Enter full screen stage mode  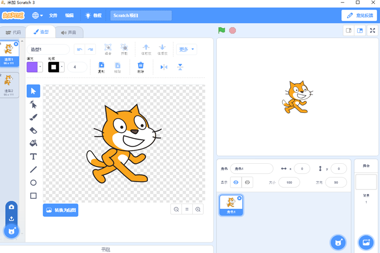click(372, 30)
